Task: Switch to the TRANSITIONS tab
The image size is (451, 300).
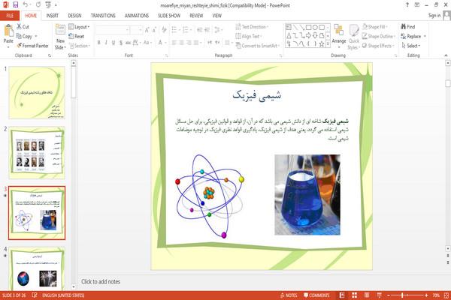Action: (x=103, y=16)
